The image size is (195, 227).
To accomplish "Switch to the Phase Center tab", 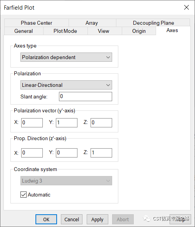I will (x=37, y=23).
